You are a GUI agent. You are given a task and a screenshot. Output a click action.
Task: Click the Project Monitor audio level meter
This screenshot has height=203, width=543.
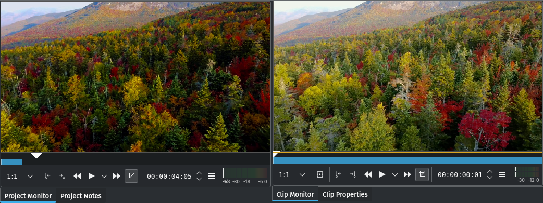tap(245, 173)
